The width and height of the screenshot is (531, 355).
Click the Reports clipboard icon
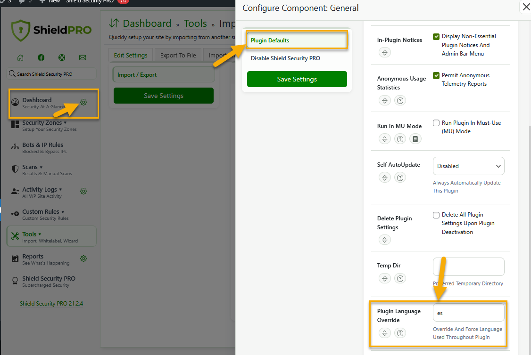point(15,258)
